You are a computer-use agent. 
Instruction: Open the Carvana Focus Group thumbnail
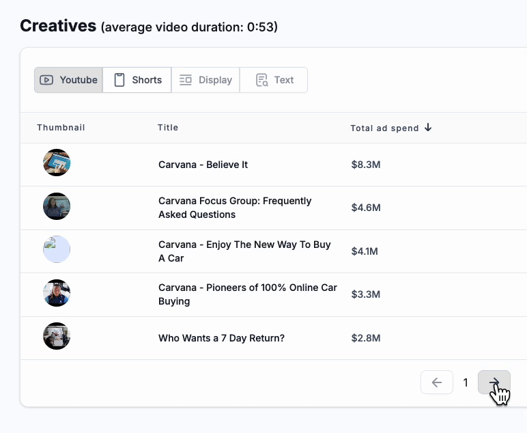point(57,206)
